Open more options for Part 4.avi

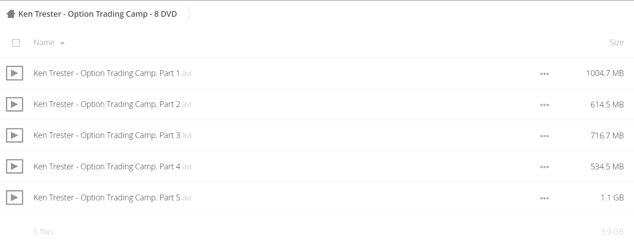544,167
